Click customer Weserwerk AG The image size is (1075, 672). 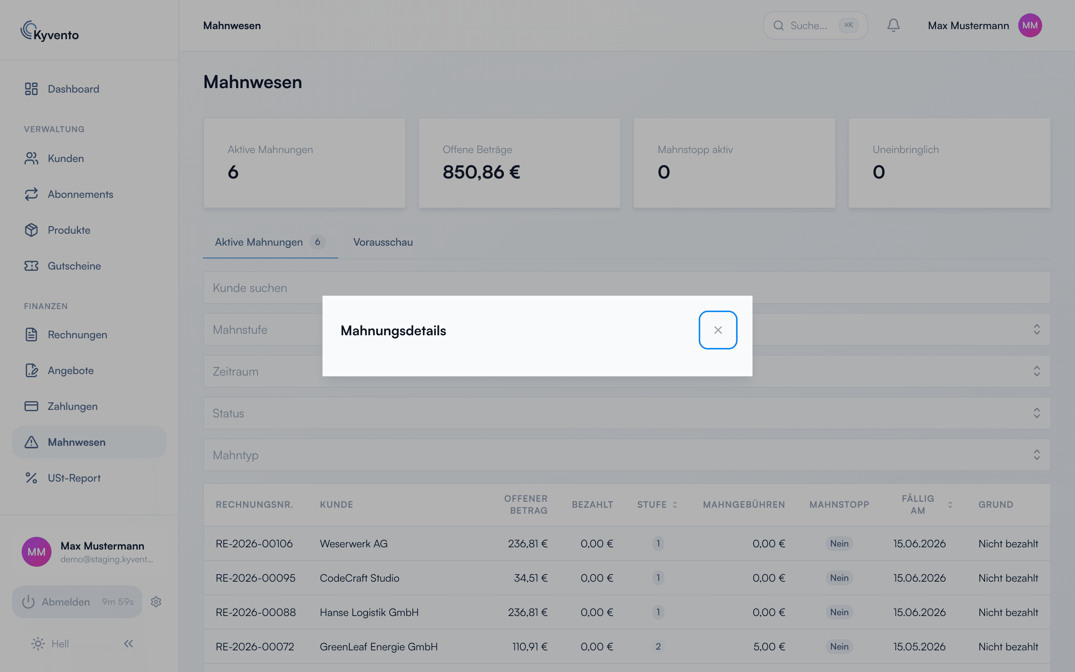[353, 544]
